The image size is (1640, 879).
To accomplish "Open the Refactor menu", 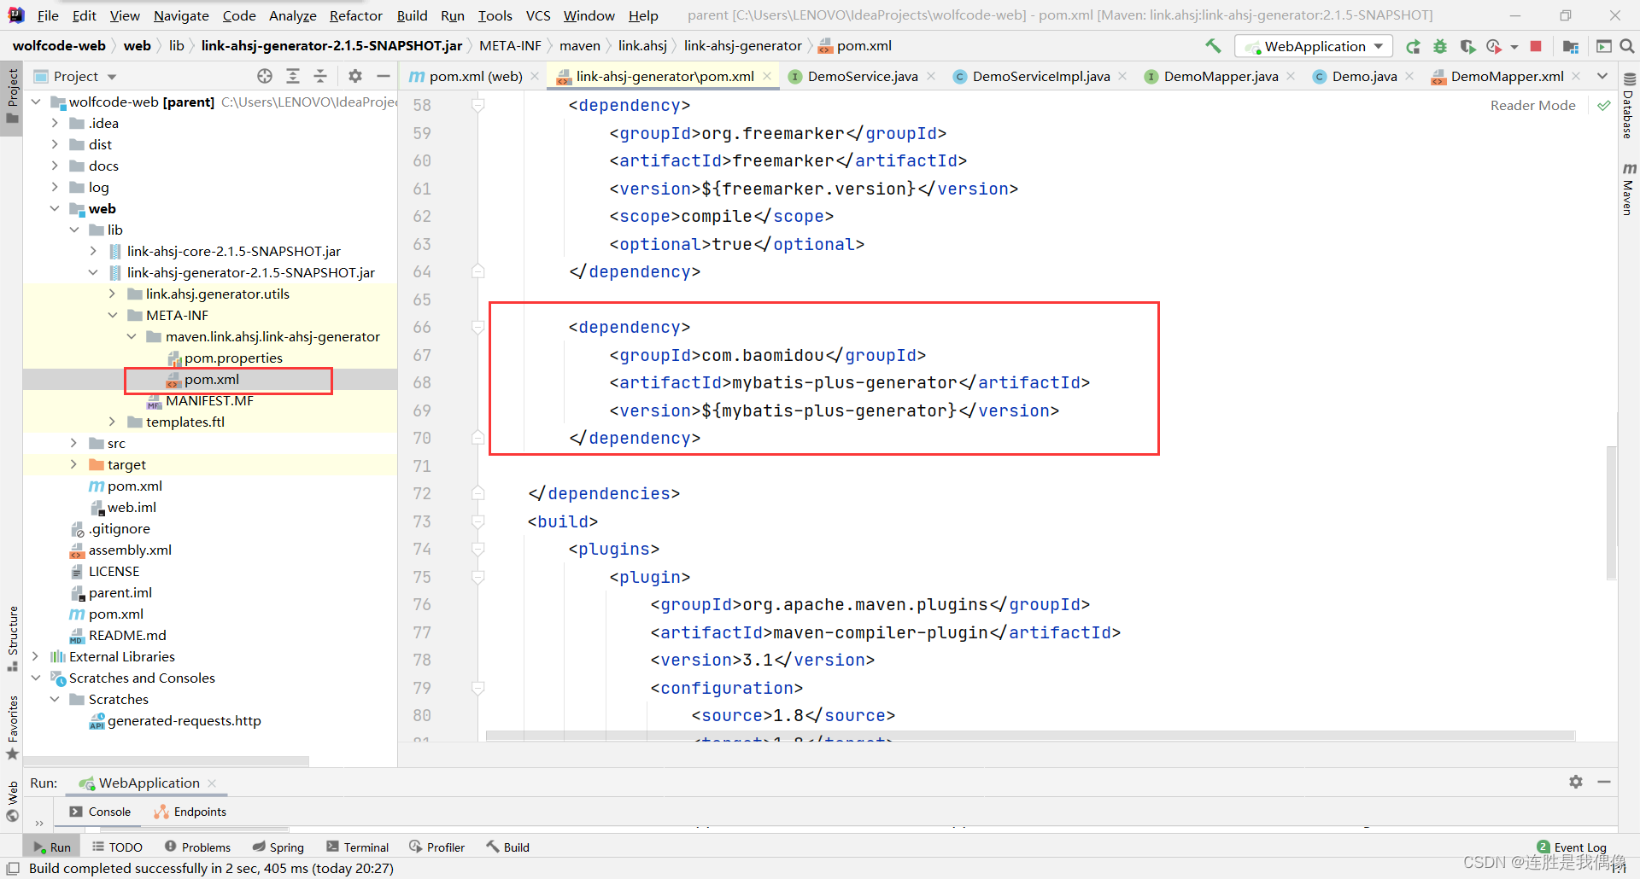I will (x=355, y=15).
